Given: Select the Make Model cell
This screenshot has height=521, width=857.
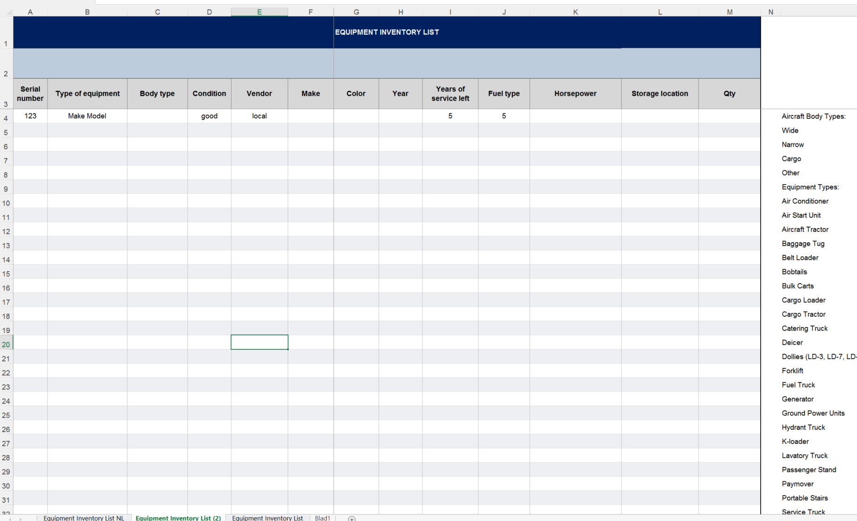Looking at the screenshot, I should (87, 116).
